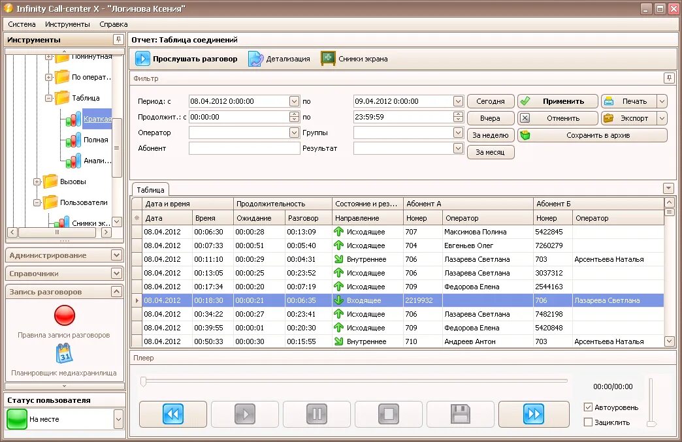Click green status indicator На месте
Viewport: 682px width, 442px height.
coord(17,419)
